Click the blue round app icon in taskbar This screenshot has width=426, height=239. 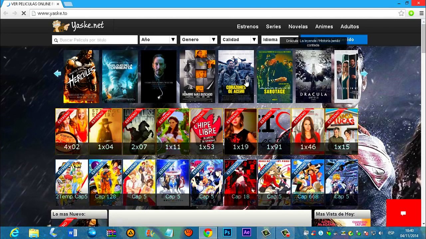tap(92, 233)
